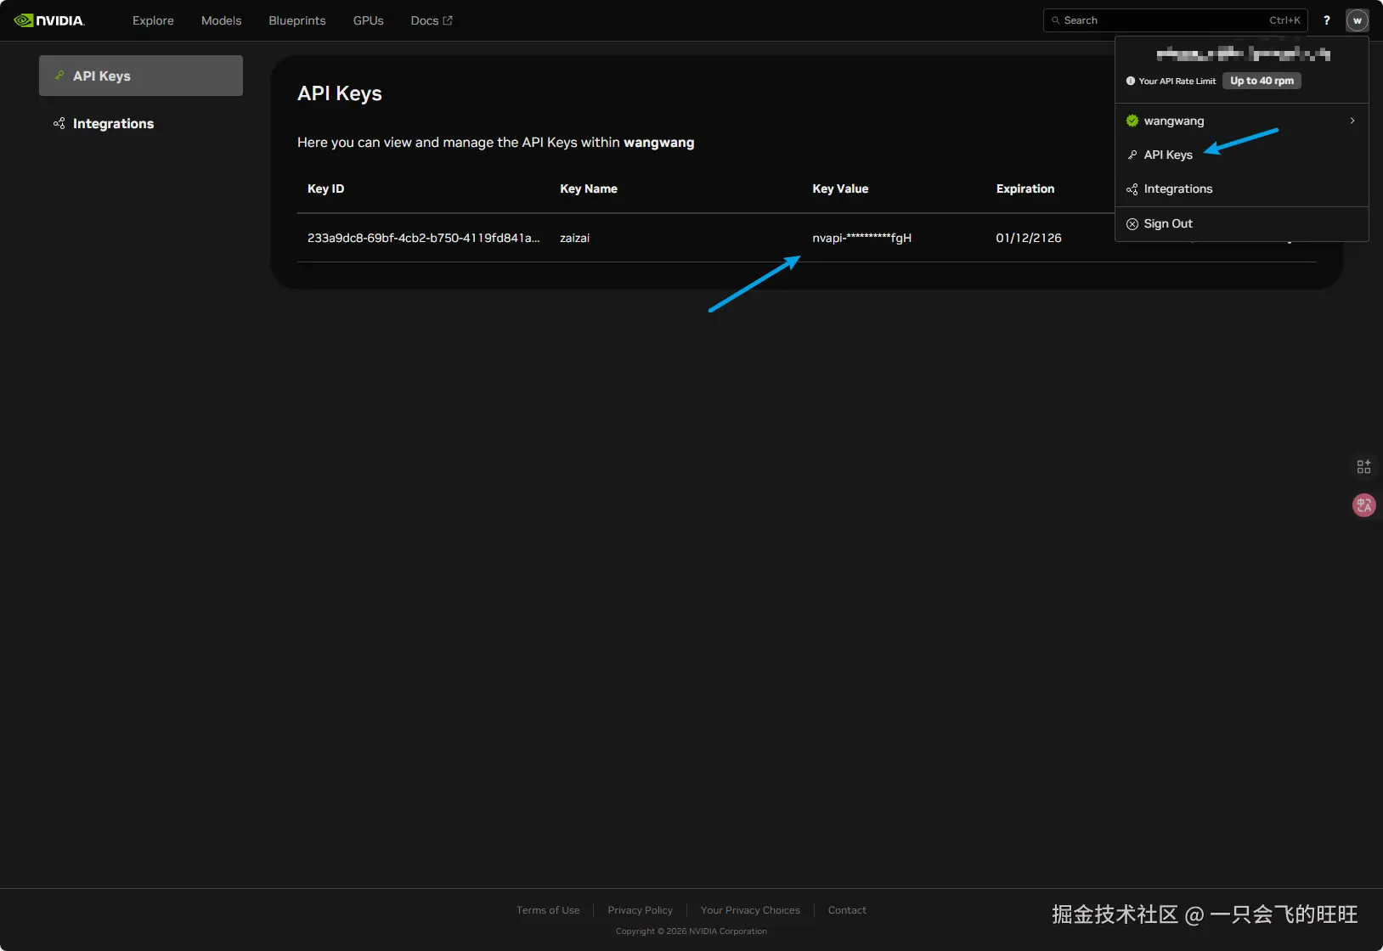
Task: Click the Key Name column header
Action: click(589, 189)
